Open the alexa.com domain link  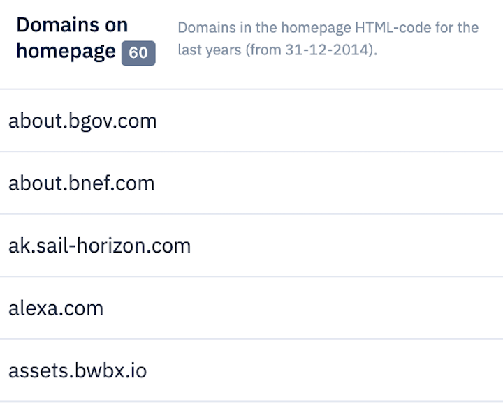56,308
